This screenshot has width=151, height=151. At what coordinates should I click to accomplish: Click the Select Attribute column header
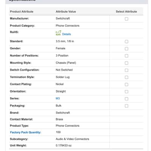(x=126, y=11)
